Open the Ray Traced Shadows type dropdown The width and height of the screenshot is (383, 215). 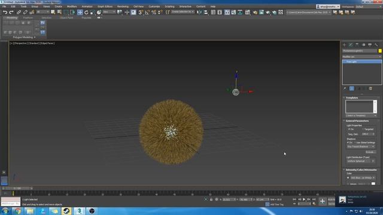[361, 147]
